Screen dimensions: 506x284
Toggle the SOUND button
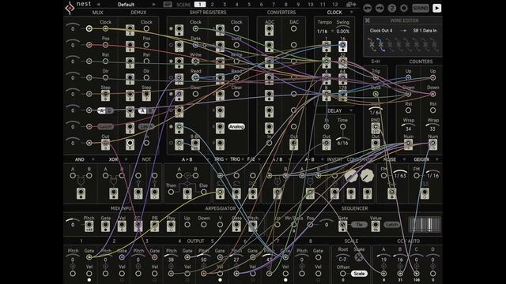point(421,8)
